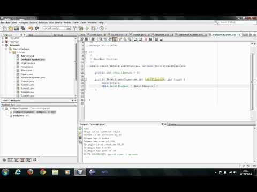Image resolution: width=257 pixels, height=192 pixels.
Task: Click the Clean and Build icon
Action: [81, 28]
